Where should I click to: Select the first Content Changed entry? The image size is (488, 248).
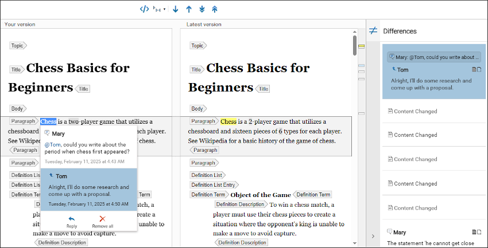pos(415,111)
